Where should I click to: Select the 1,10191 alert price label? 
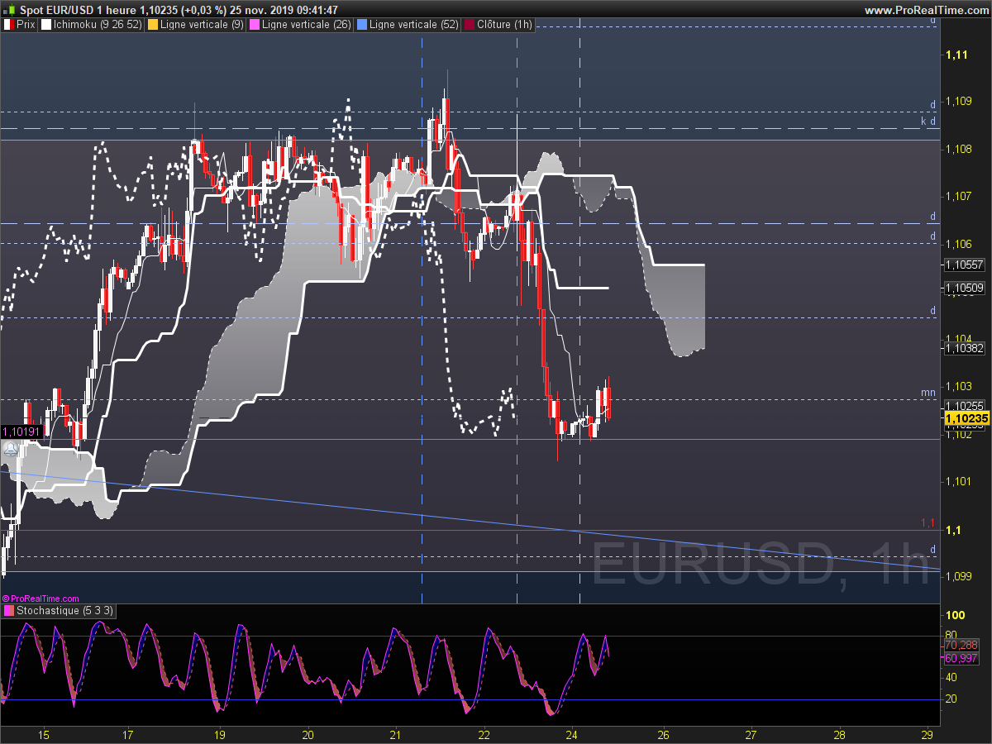21,432
